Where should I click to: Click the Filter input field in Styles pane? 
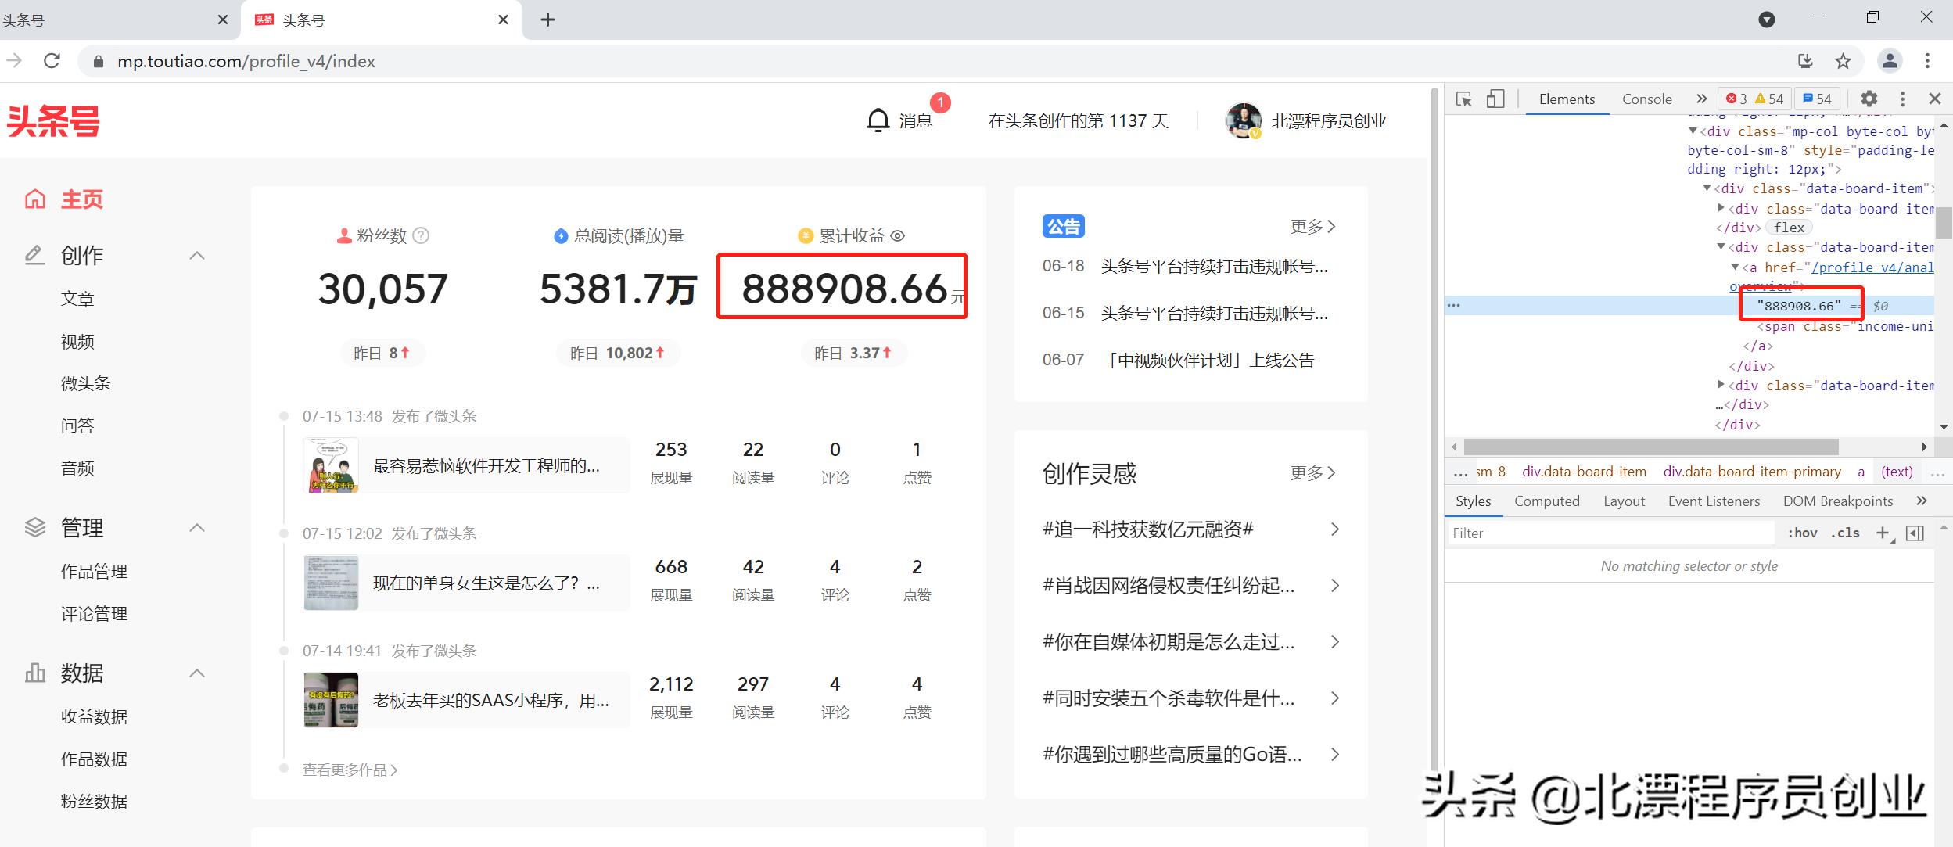(x=1603, y=533)
